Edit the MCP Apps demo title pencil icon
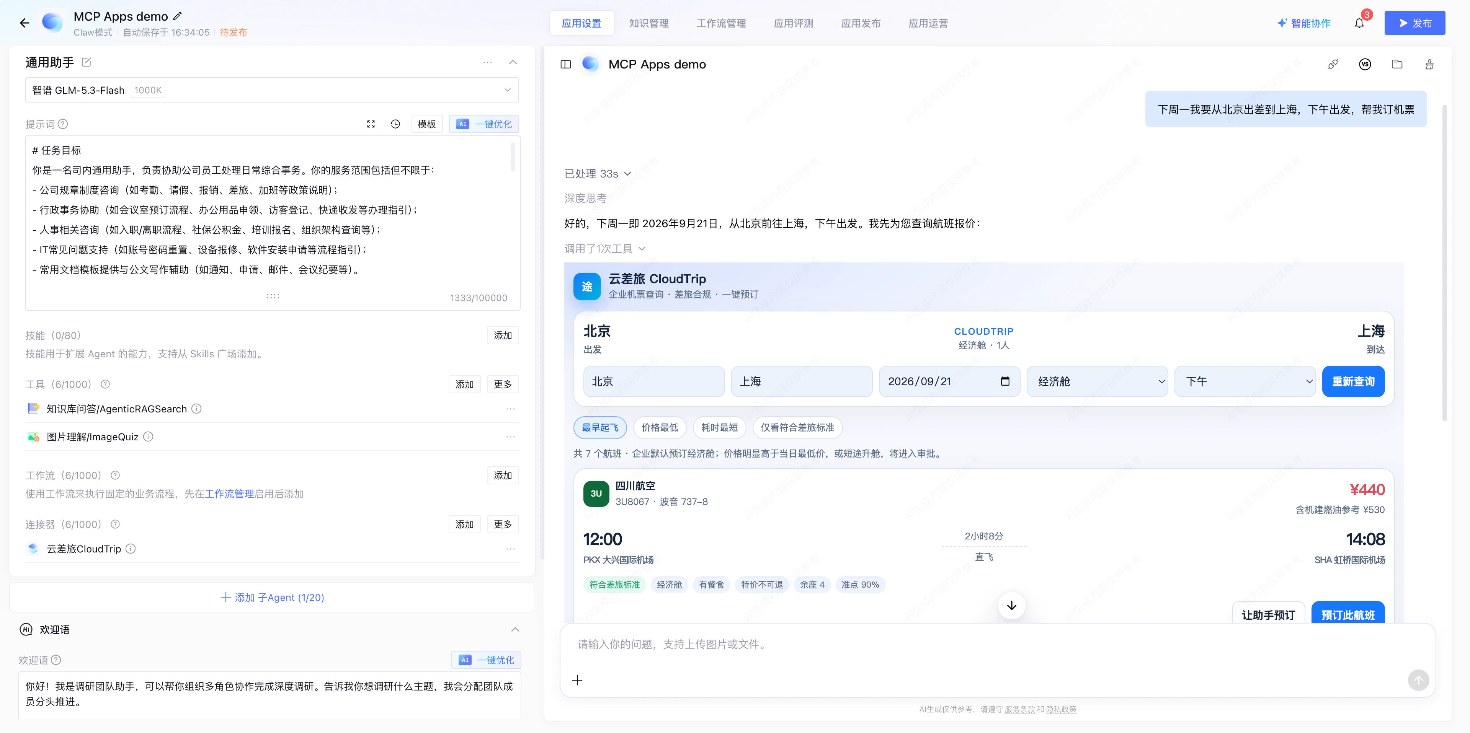Viewport: 1470px width, 733px height. (x=178, y=16)
